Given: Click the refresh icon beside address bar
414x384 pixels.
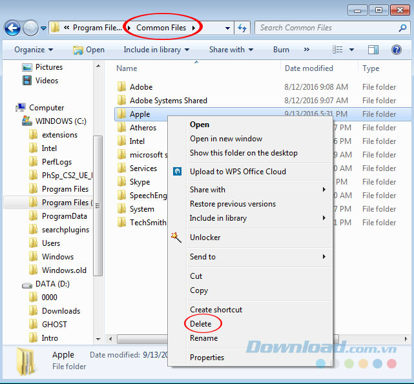Looking at the screenshot, I should click(242, 28).
